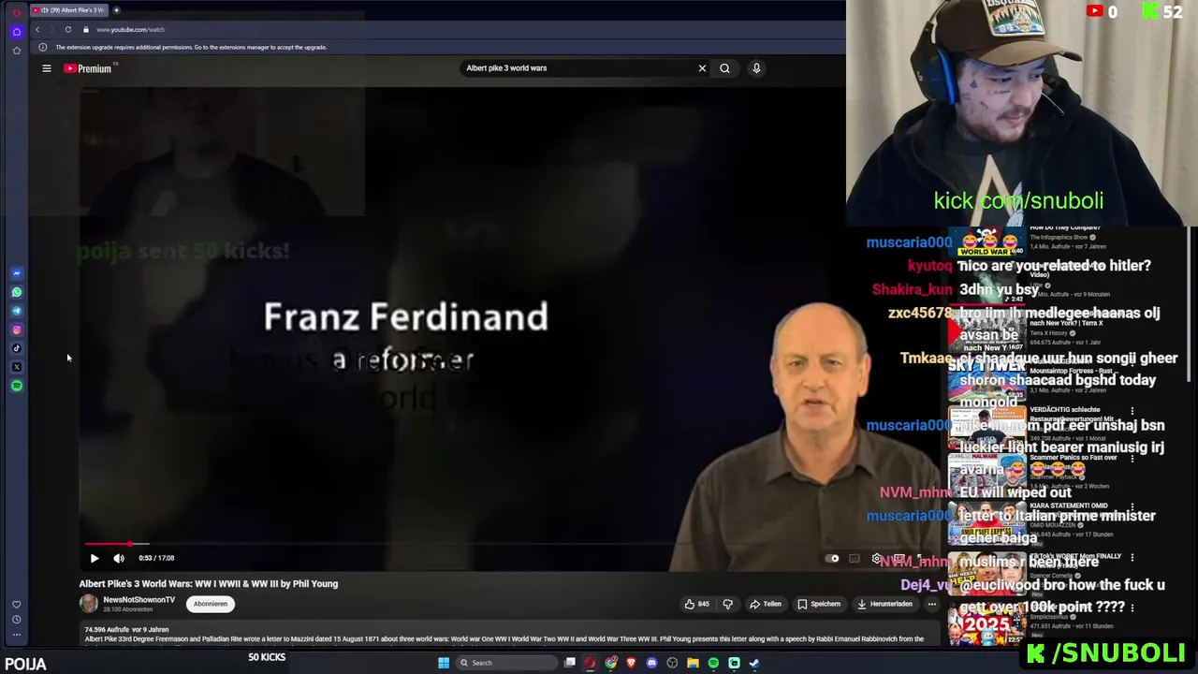The image size is (1198, 674).
Task: Open bookmarks star icon in Opera sidebar
Action: click(16, 51)
